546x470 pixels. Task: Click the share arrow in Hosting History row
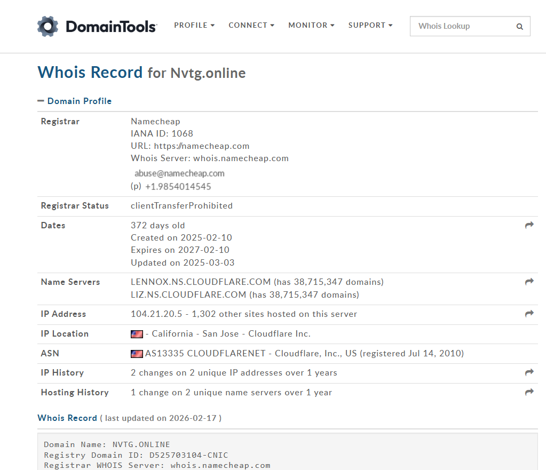tap(529, 392)
